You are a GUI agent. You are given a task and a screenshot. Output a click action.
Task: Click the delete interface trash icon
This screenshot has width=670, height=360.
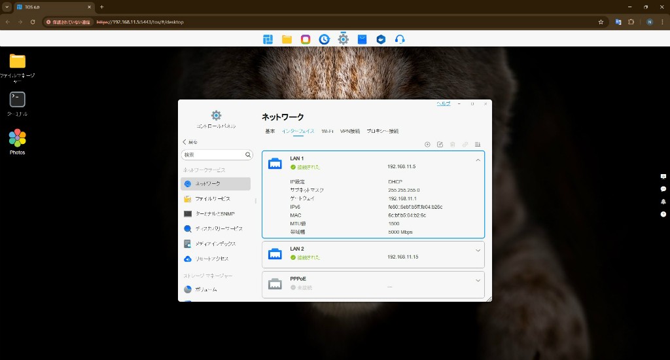pos(453,145)
